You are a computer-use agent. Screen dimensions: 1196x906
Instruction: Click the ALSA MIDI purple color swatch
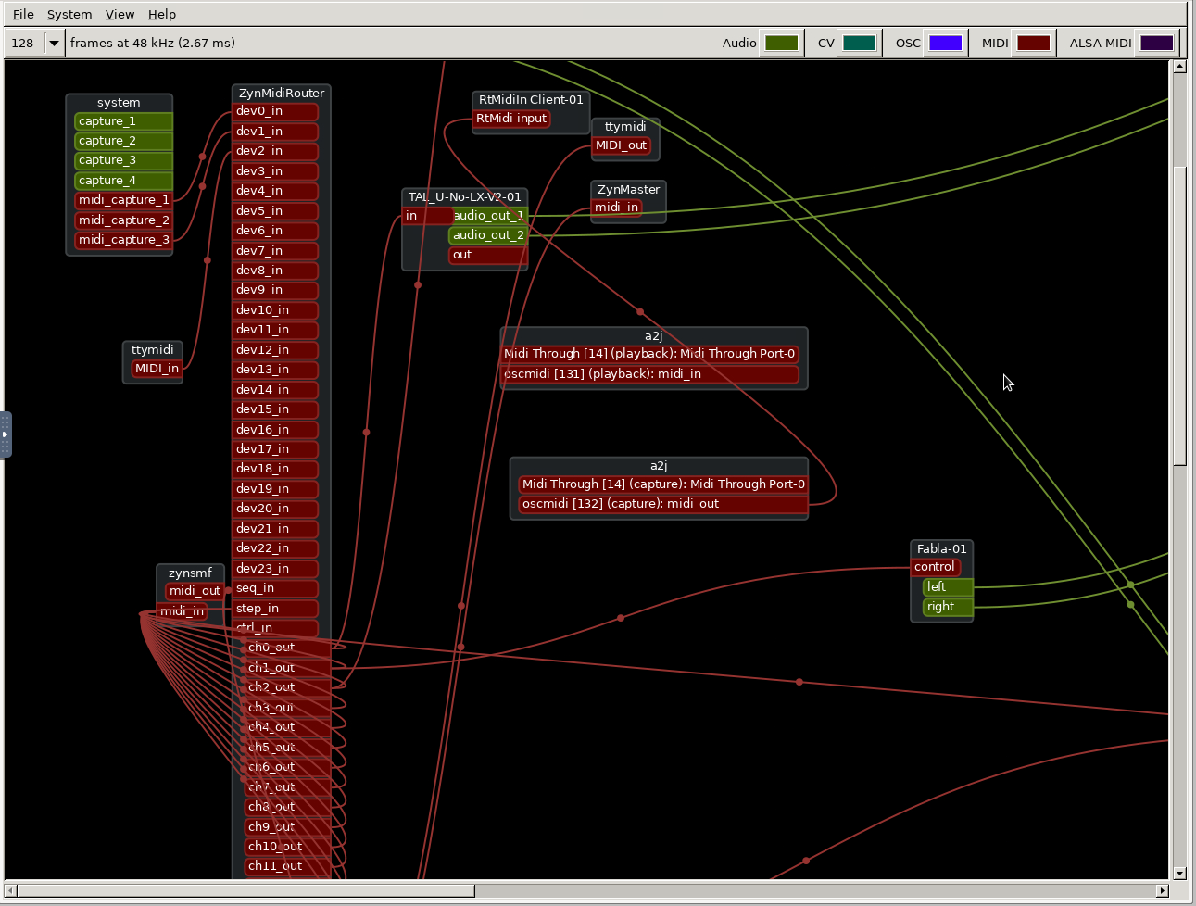[1156, 43]
